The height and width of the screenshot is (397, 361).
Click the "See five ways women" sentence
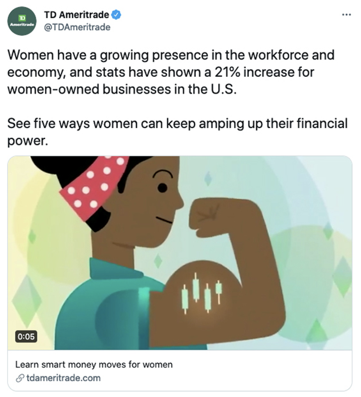(x=177, y=124)
